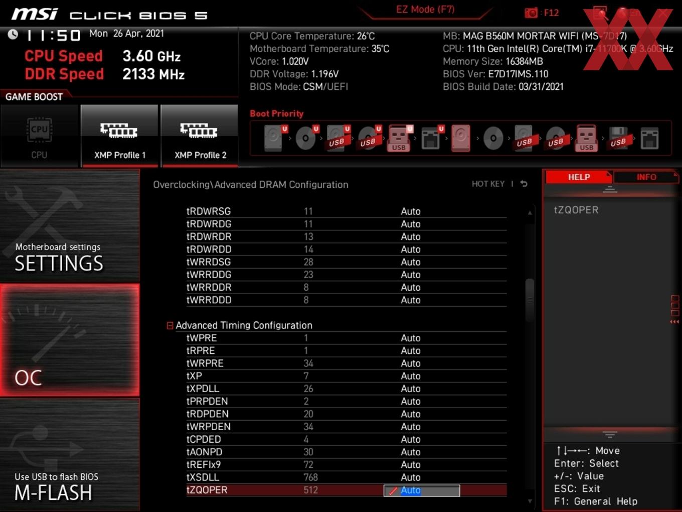Click the settings list scroll-up arrow

pyautogui.click(x=530, y=213)
